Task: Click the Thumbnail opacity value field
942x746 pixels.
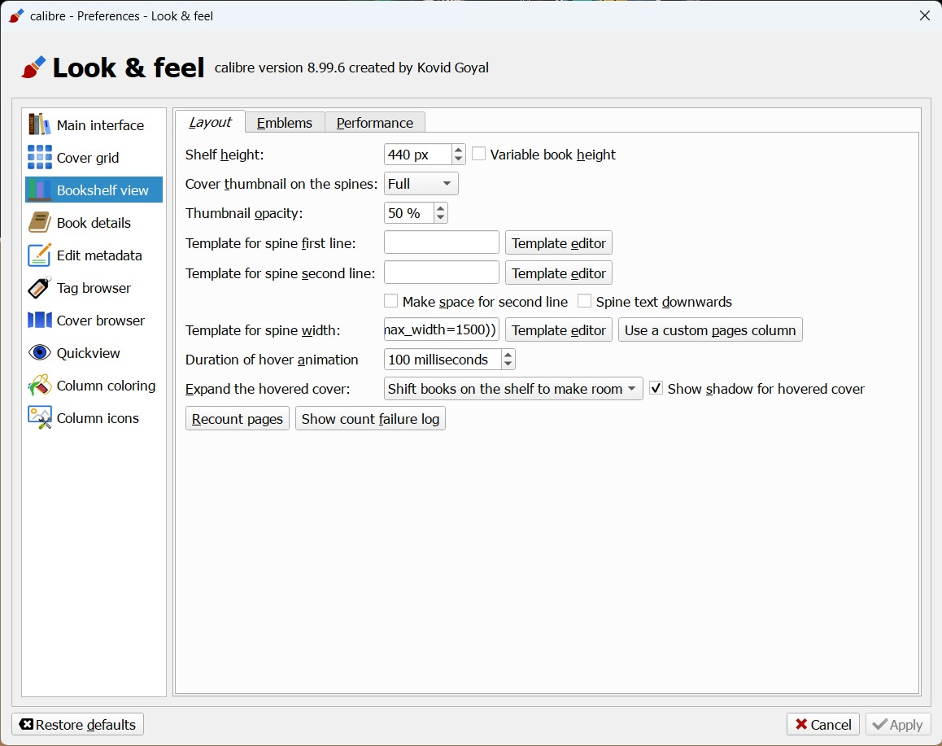Action: coord(408,213)
